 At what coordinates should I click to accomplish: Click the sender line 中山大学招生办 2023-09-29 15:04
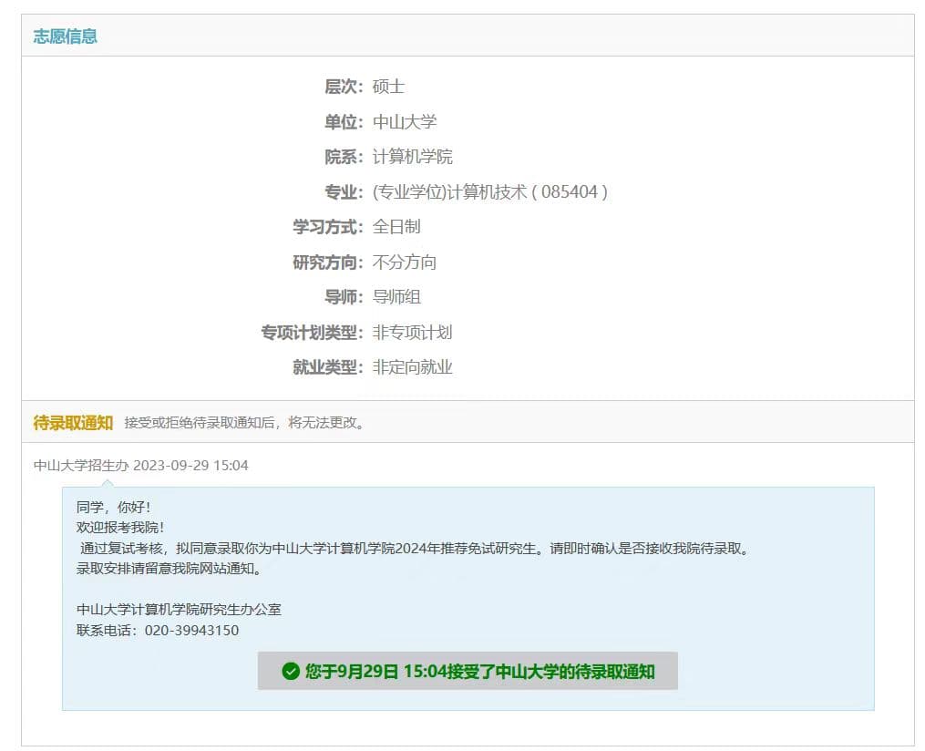pos(141,466)
